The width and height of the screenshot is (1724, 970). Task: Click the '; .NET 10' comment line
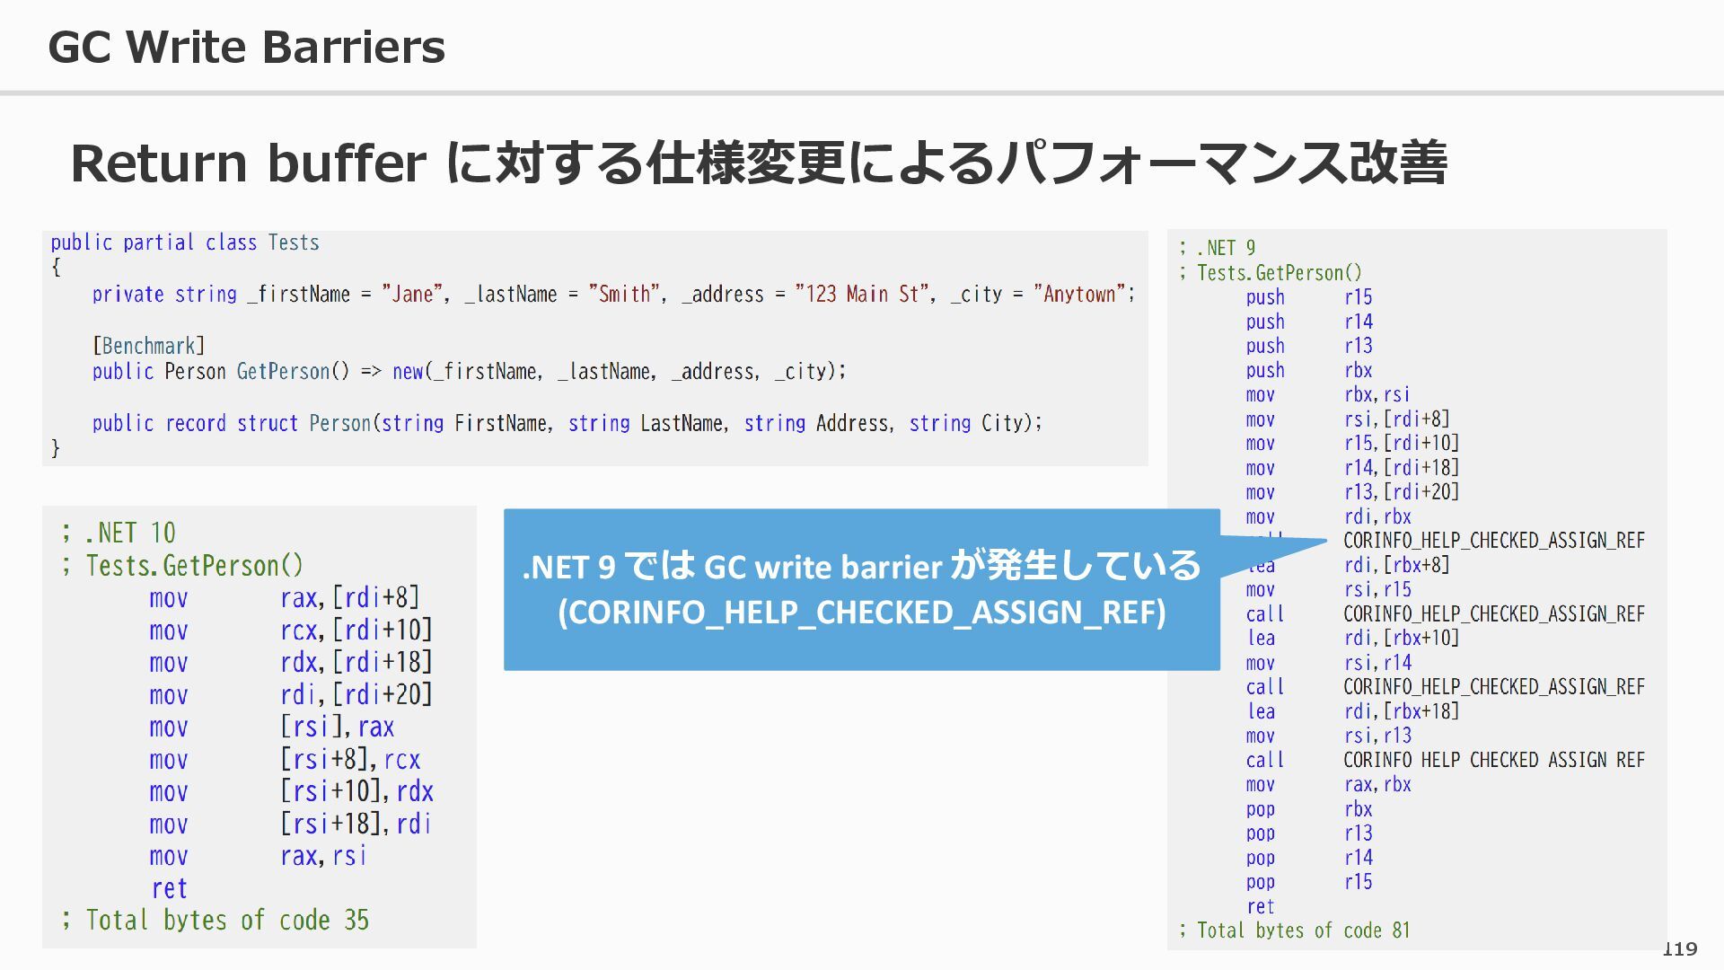click(119, 533)
